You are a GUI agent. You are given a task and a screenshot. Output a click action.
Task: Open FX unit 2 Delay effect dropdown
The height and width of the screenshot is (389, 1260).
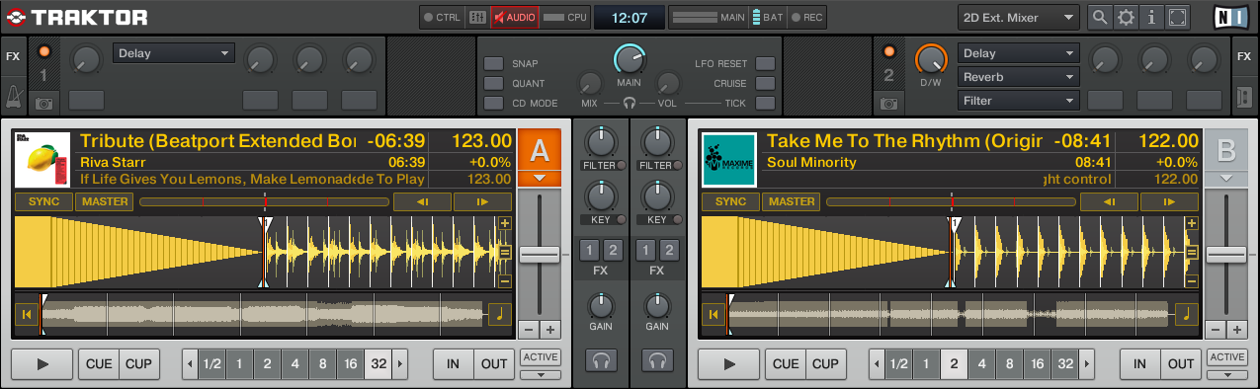click(x=1018, y=53)
